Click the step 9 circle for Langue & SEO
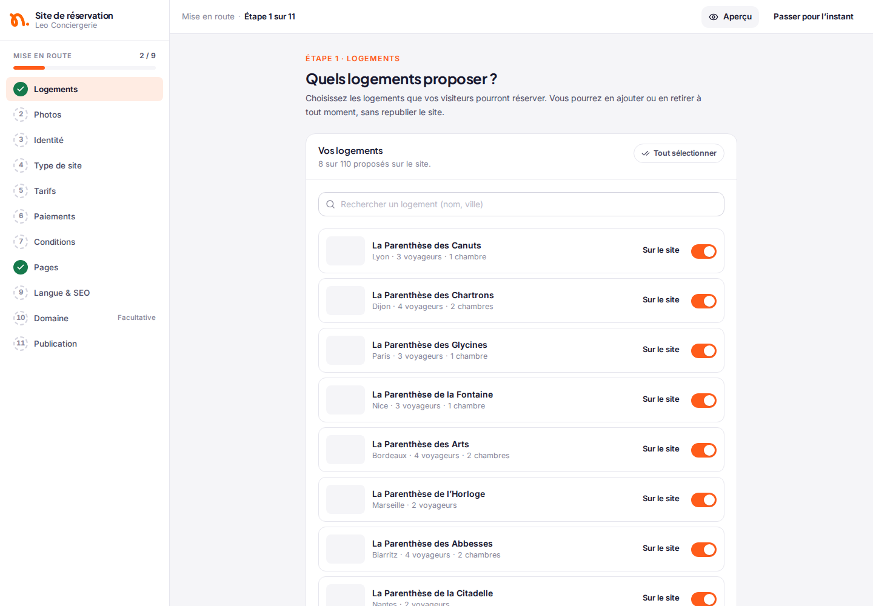 point(21,293)
